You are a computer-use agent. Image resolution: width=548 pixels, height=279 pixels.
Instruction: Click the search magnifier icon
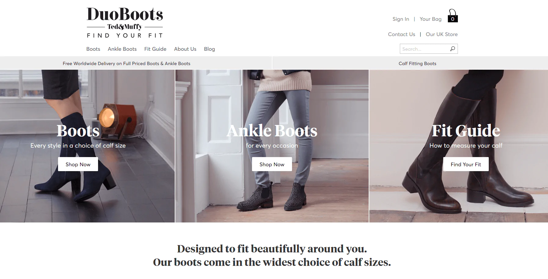452,49
